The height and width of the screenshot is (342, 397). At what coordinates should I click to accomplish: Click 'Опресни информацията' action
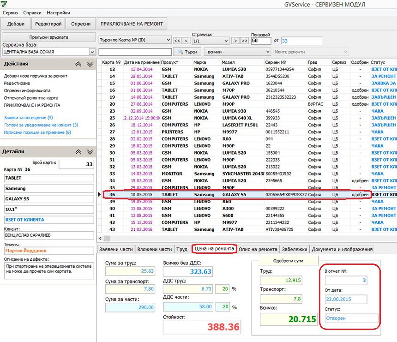27,90
